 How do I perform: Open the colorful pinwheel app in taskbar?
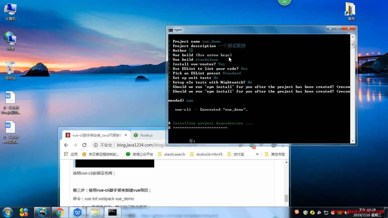click(x=24, y=212)
